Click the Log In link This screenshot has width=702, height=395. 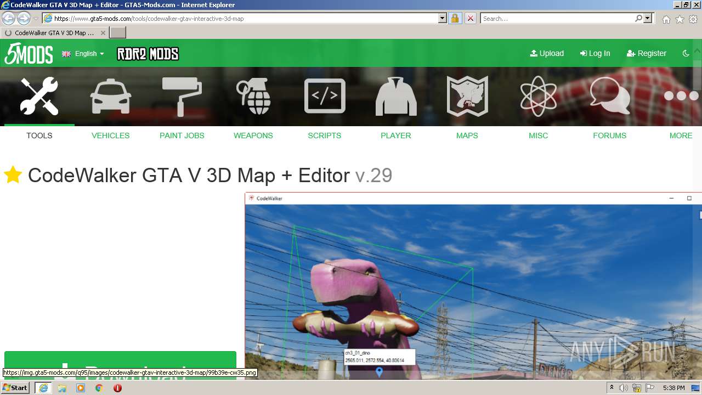tap(595, 53)
